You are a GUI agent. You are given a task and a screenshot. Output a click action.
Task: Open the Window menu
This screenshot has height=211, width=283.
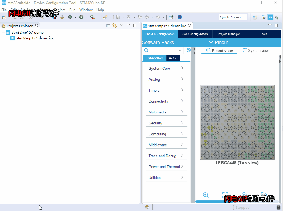pos(86,10)
